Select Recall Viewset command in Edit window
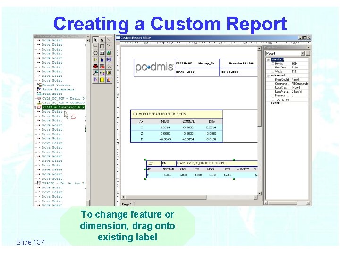The width and height of the screenshot is (340, 255). click(56, 85)
